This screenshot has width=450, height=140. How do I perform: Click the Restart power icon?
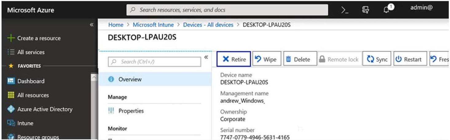(399, 59)
